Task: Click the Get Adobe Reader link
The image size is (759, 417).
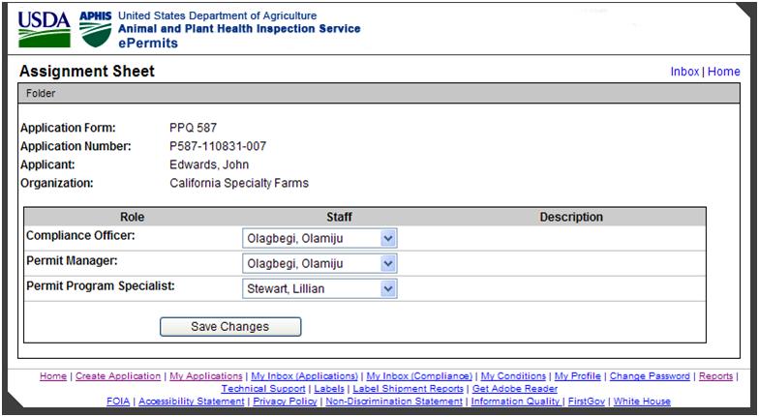Action: 514,389
